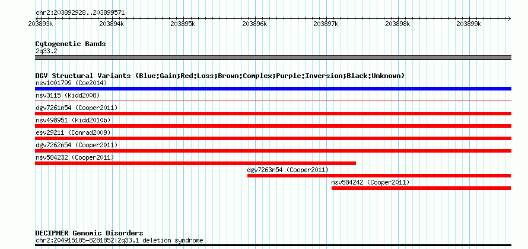Open the dgv7261n54 (Cooper2011) label
The image size is (528, 249).
77,108
